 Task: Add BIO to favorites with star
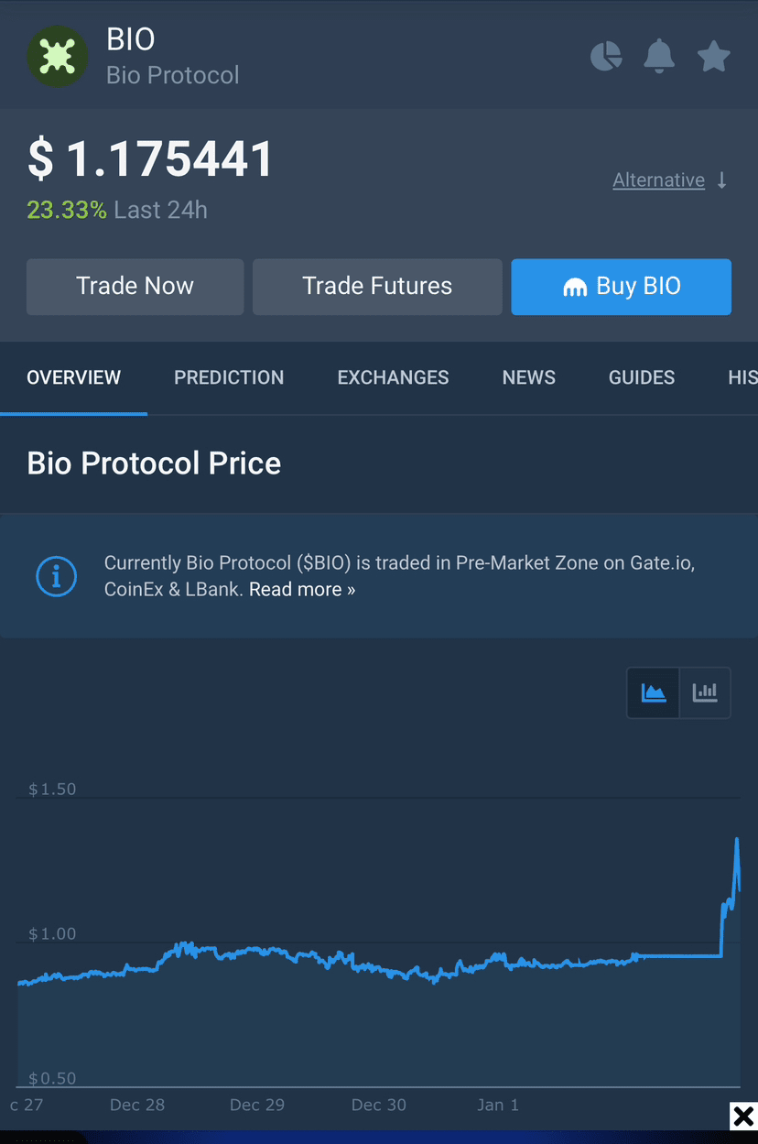click(713, 57)
